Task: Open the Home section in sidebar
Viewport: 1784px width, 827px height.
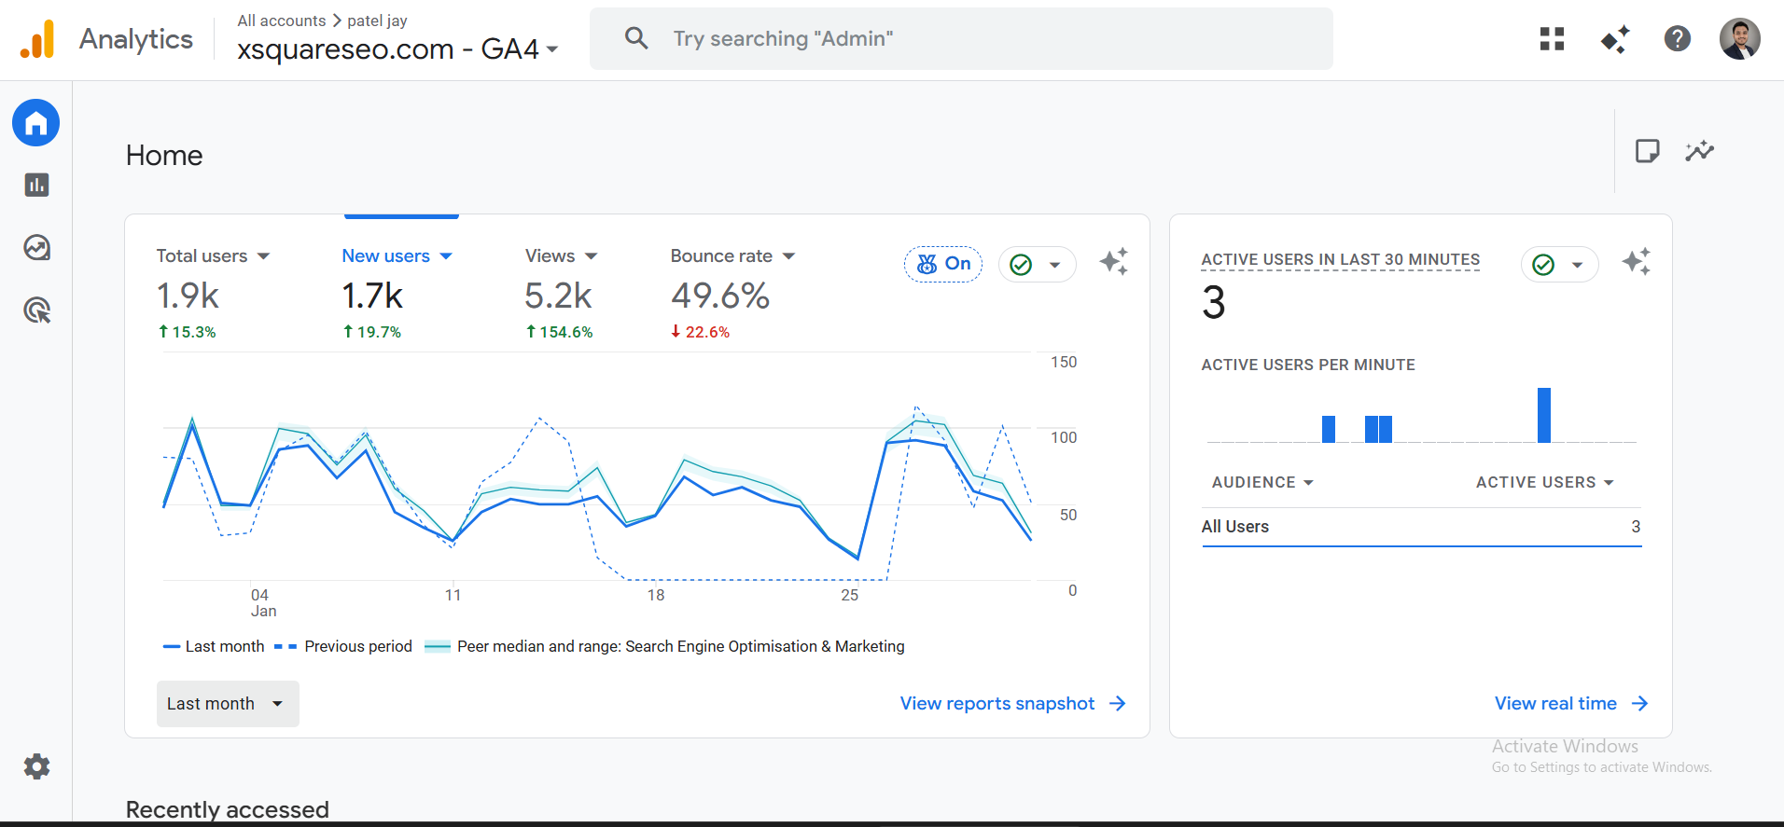Action: tap(36, 123)
